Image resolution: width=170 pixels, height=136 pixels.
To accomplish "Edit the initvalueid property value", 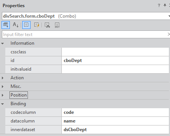I will pyautogui.click(x=115, y=69).
